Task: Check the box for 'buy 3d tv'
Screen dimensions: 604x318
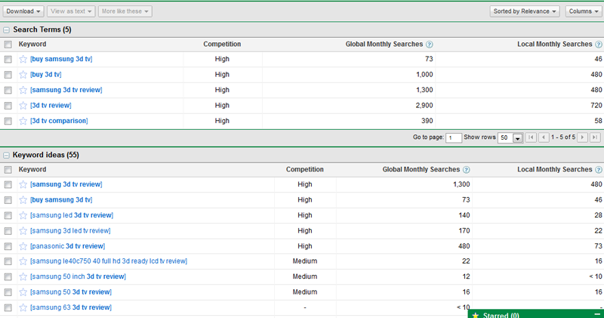Action: 8,75
